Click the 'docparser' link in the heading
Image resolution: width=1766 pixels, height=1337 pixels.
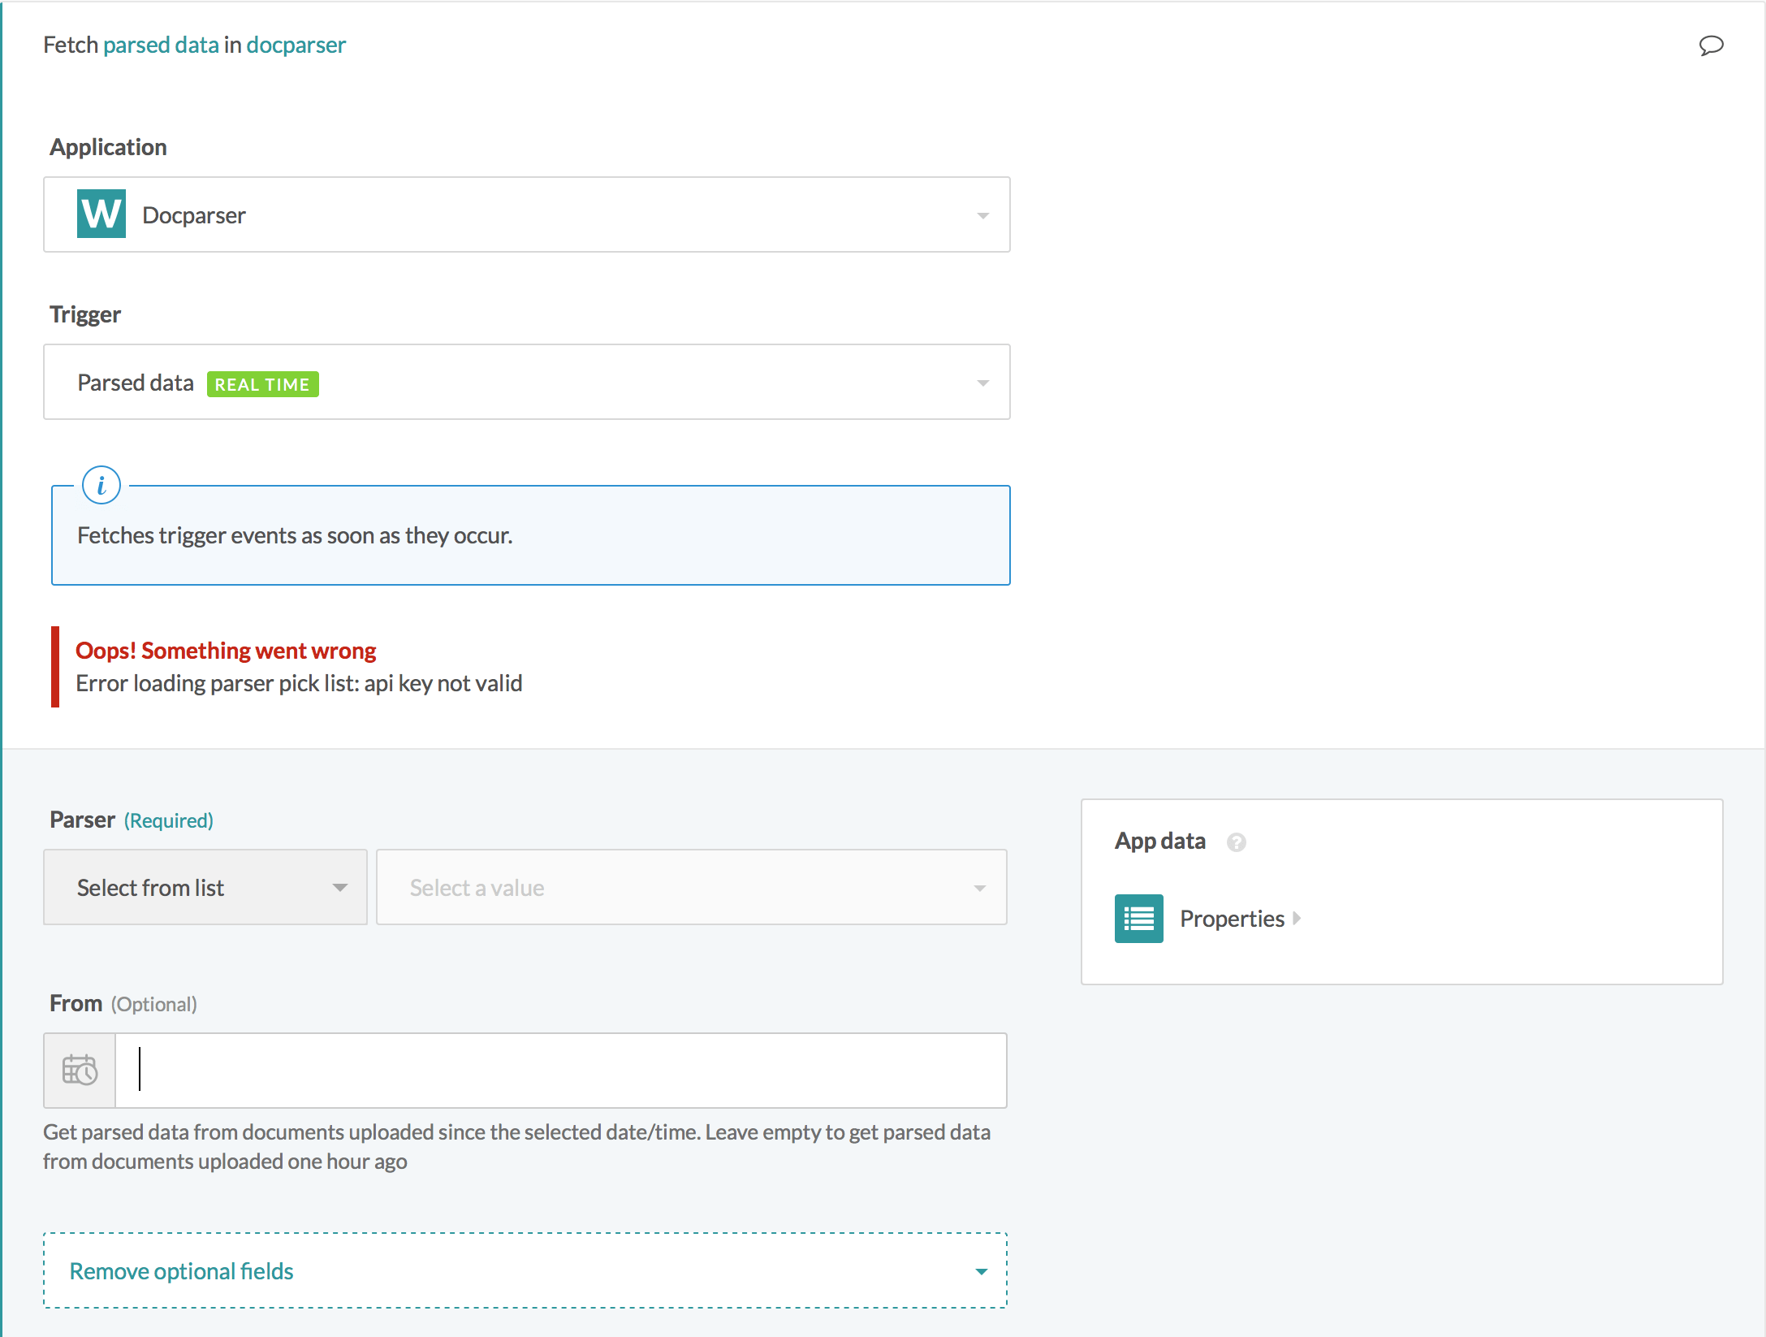296,45
